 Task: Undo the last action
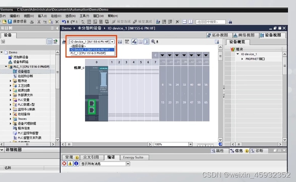pyautogui.click(x=64, y=22)
